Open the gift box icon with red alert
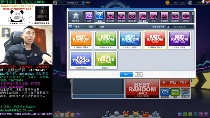This screenshot has height=118, width=210. 67,114
